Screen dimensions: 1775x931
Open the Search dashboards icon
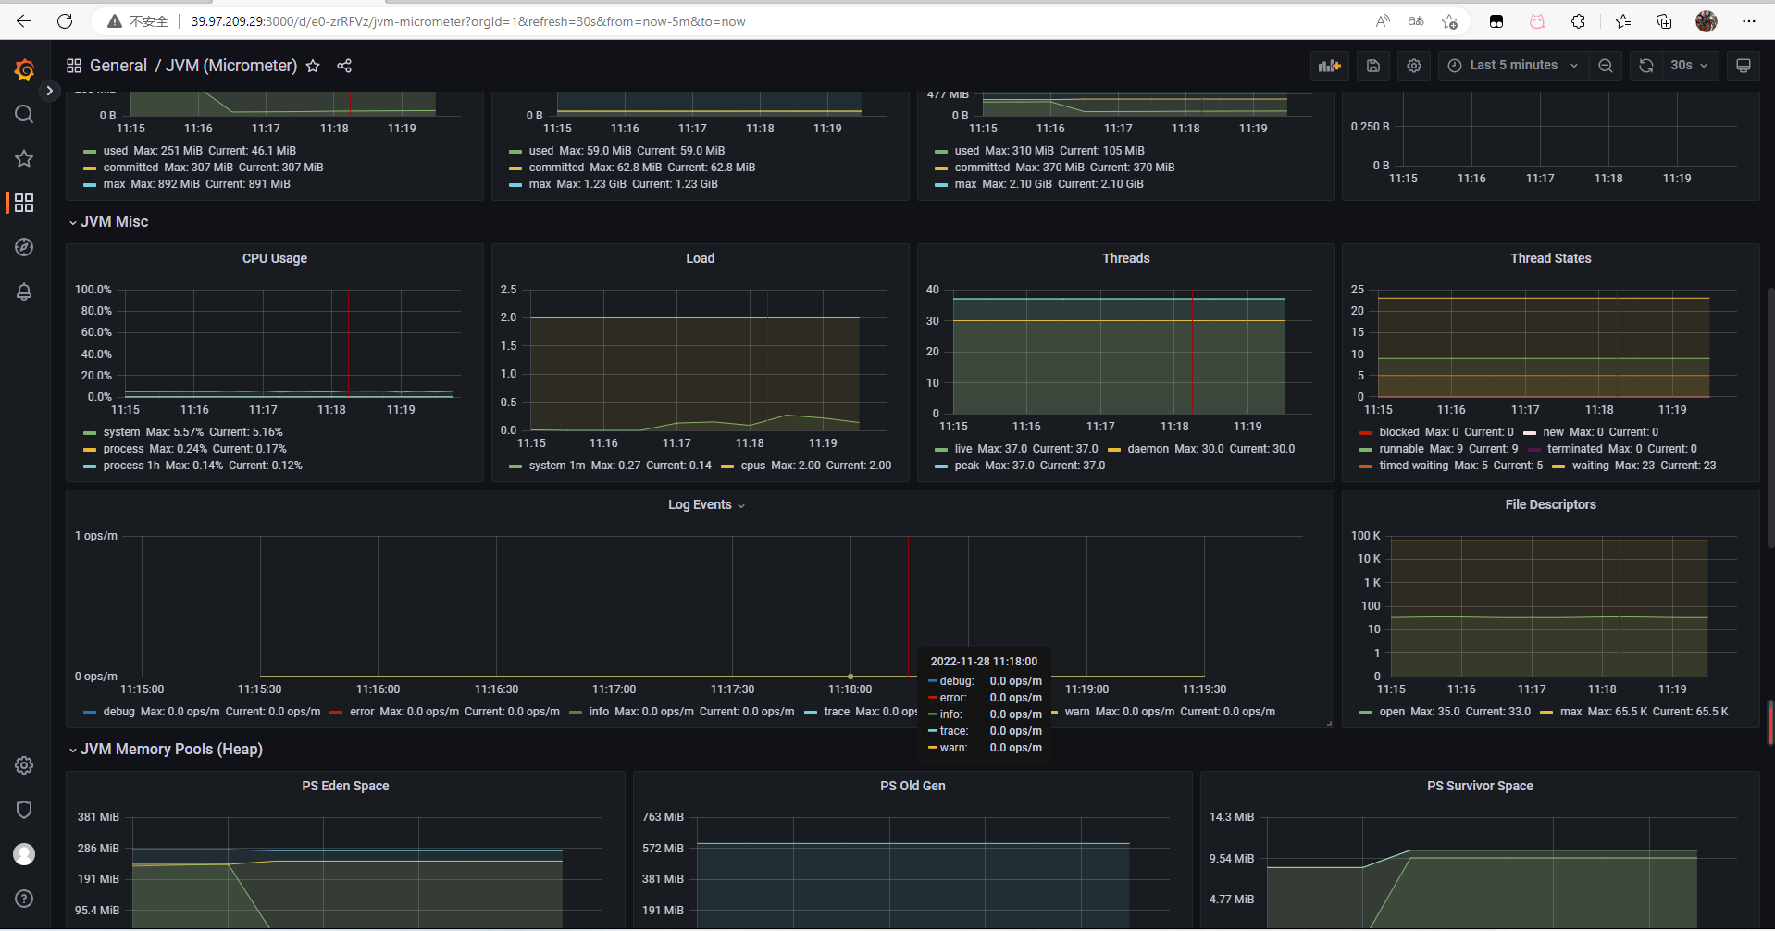(24, 114)
